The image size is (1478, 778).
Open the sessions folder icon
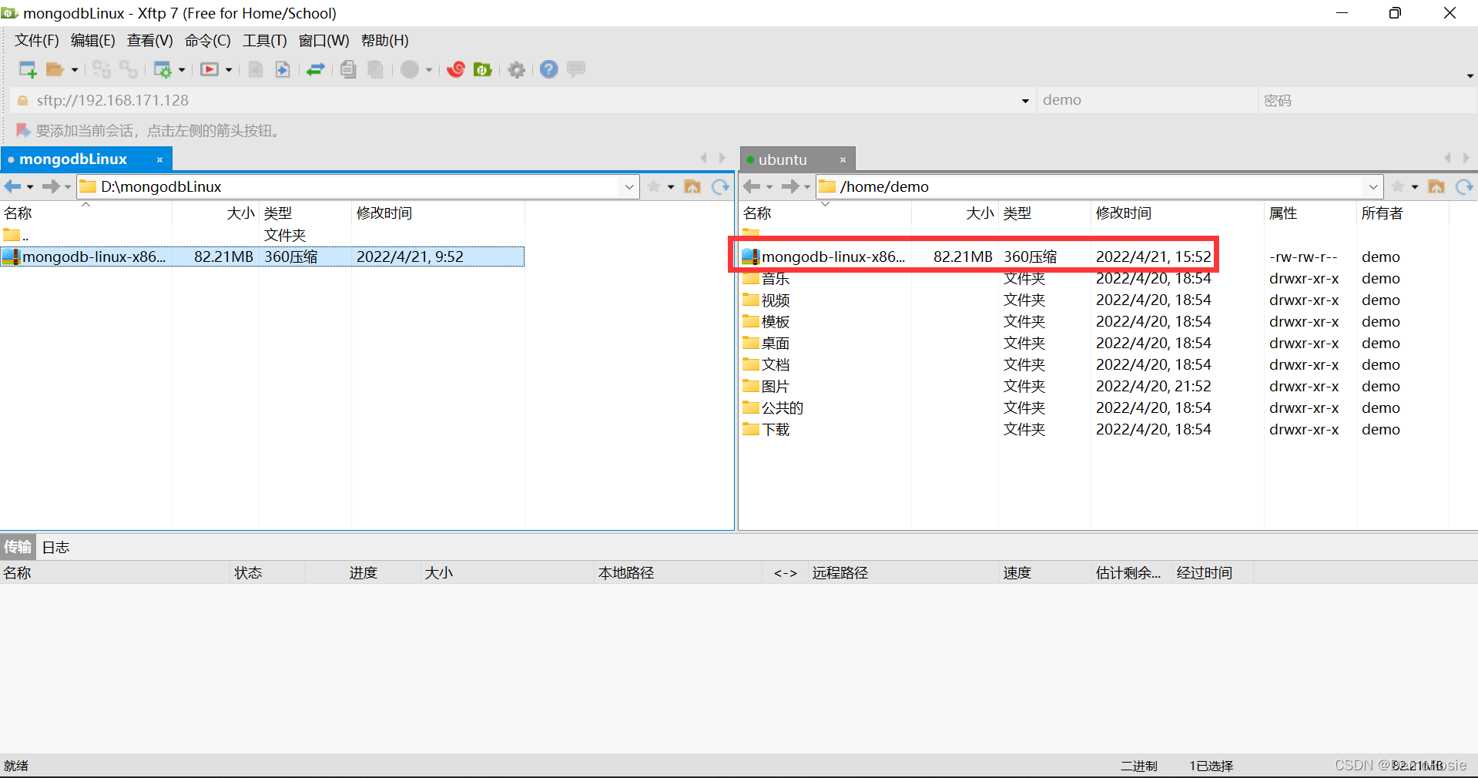click(x=55, y=69)
